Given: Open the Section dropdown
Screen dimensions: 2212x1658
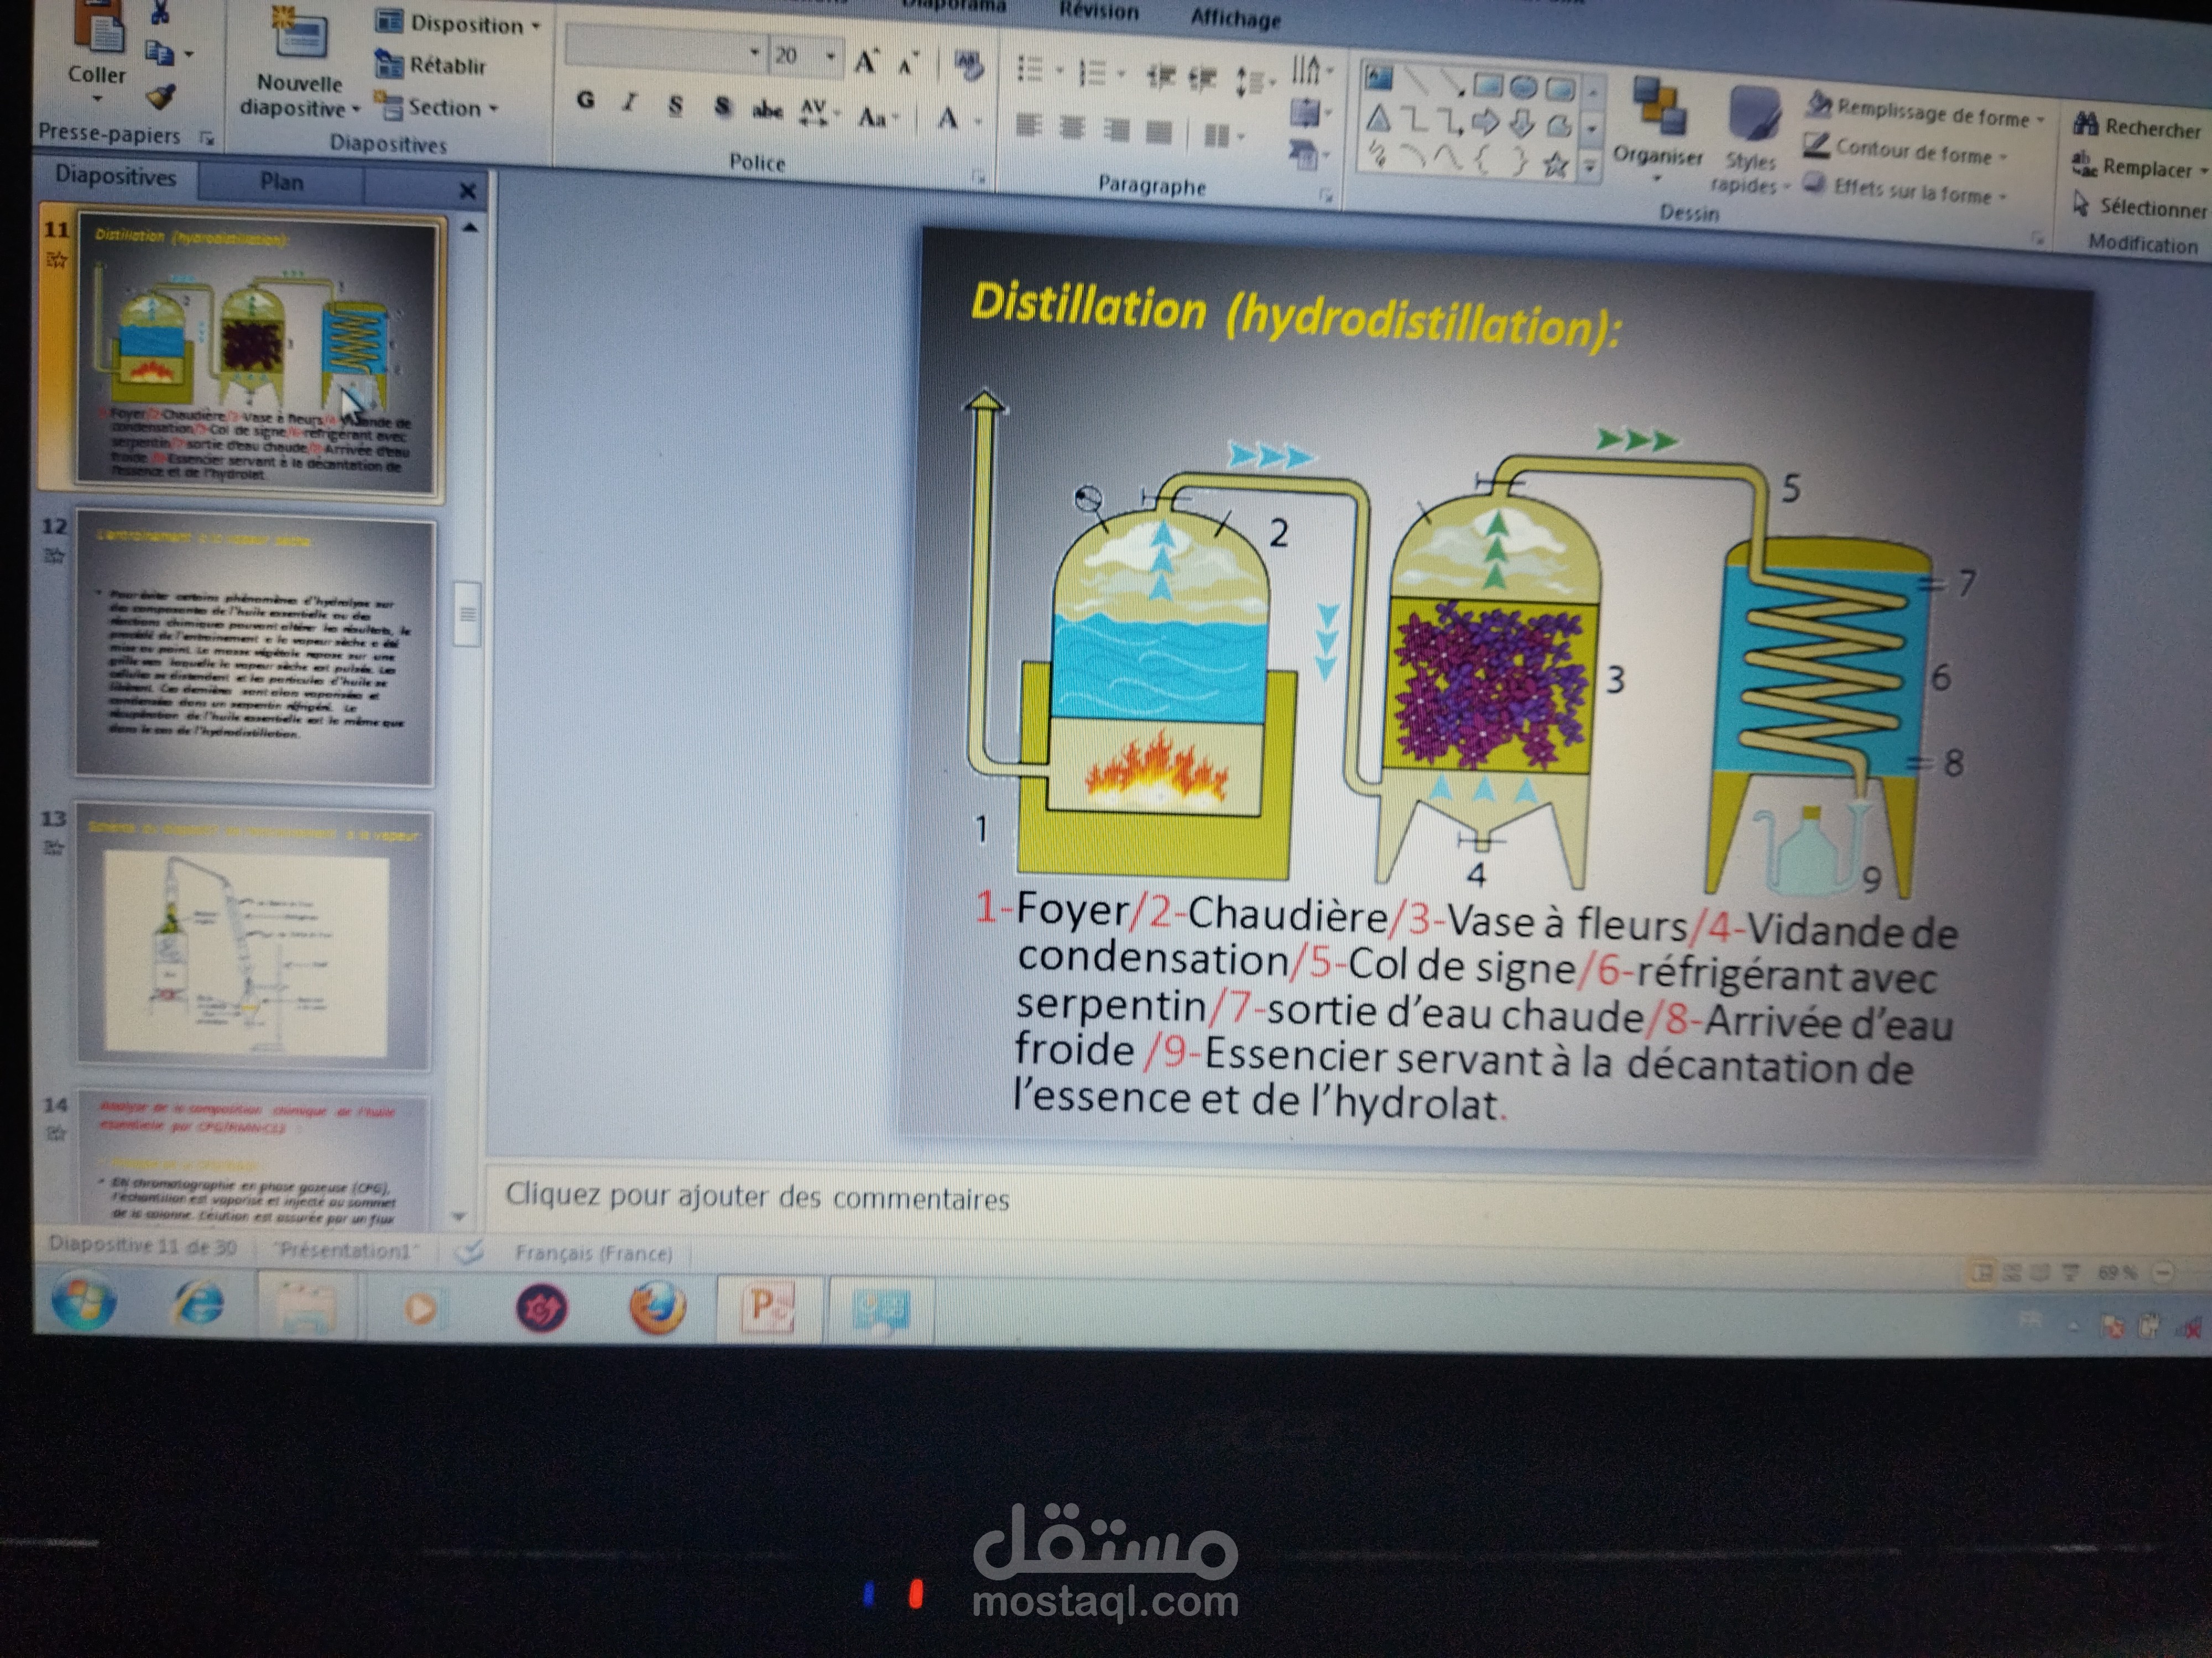Looking at the screenshot, I should coord(436,106).
